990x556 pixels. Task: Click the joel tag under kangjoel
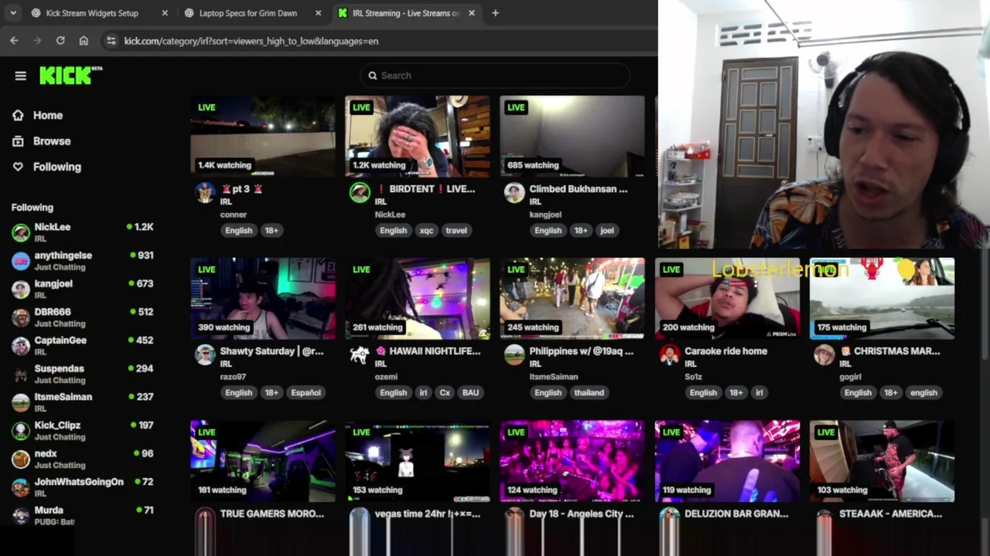pos(607,230)
